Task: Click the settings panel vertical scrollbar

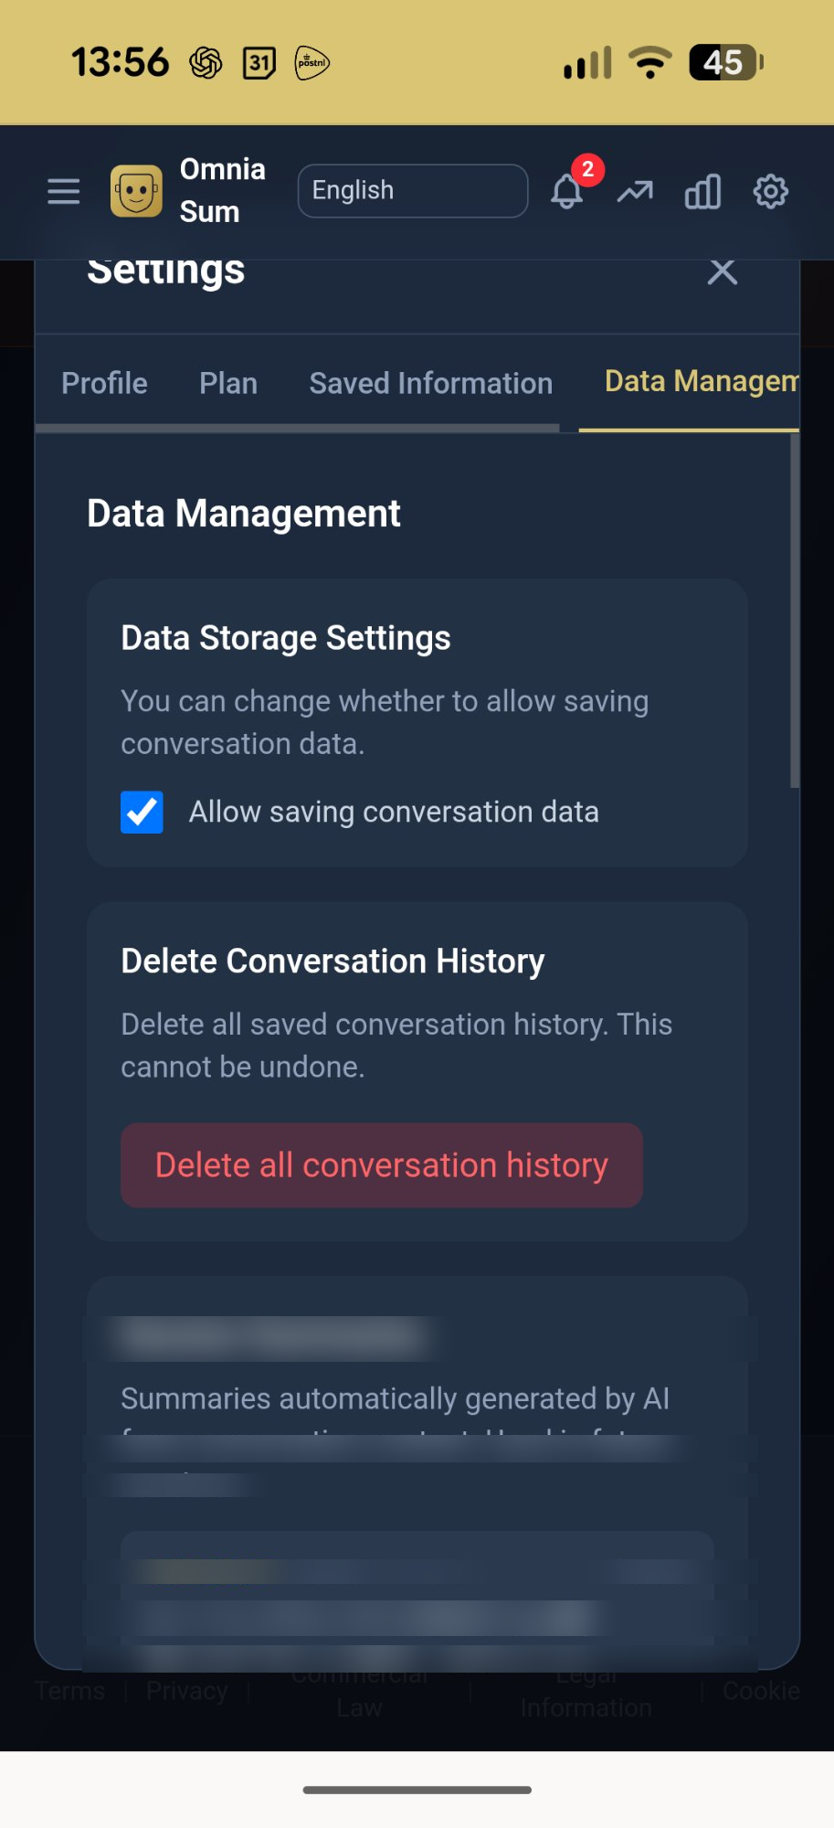Action: (795, 612)
